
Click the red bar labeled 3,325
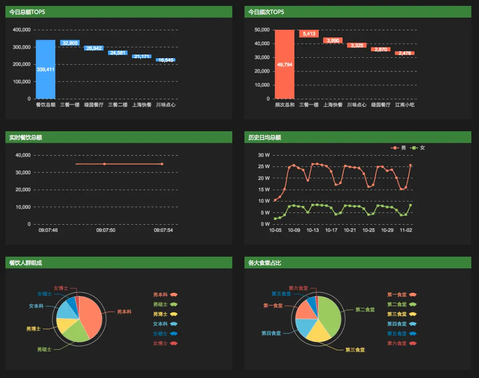pos(357,45)
